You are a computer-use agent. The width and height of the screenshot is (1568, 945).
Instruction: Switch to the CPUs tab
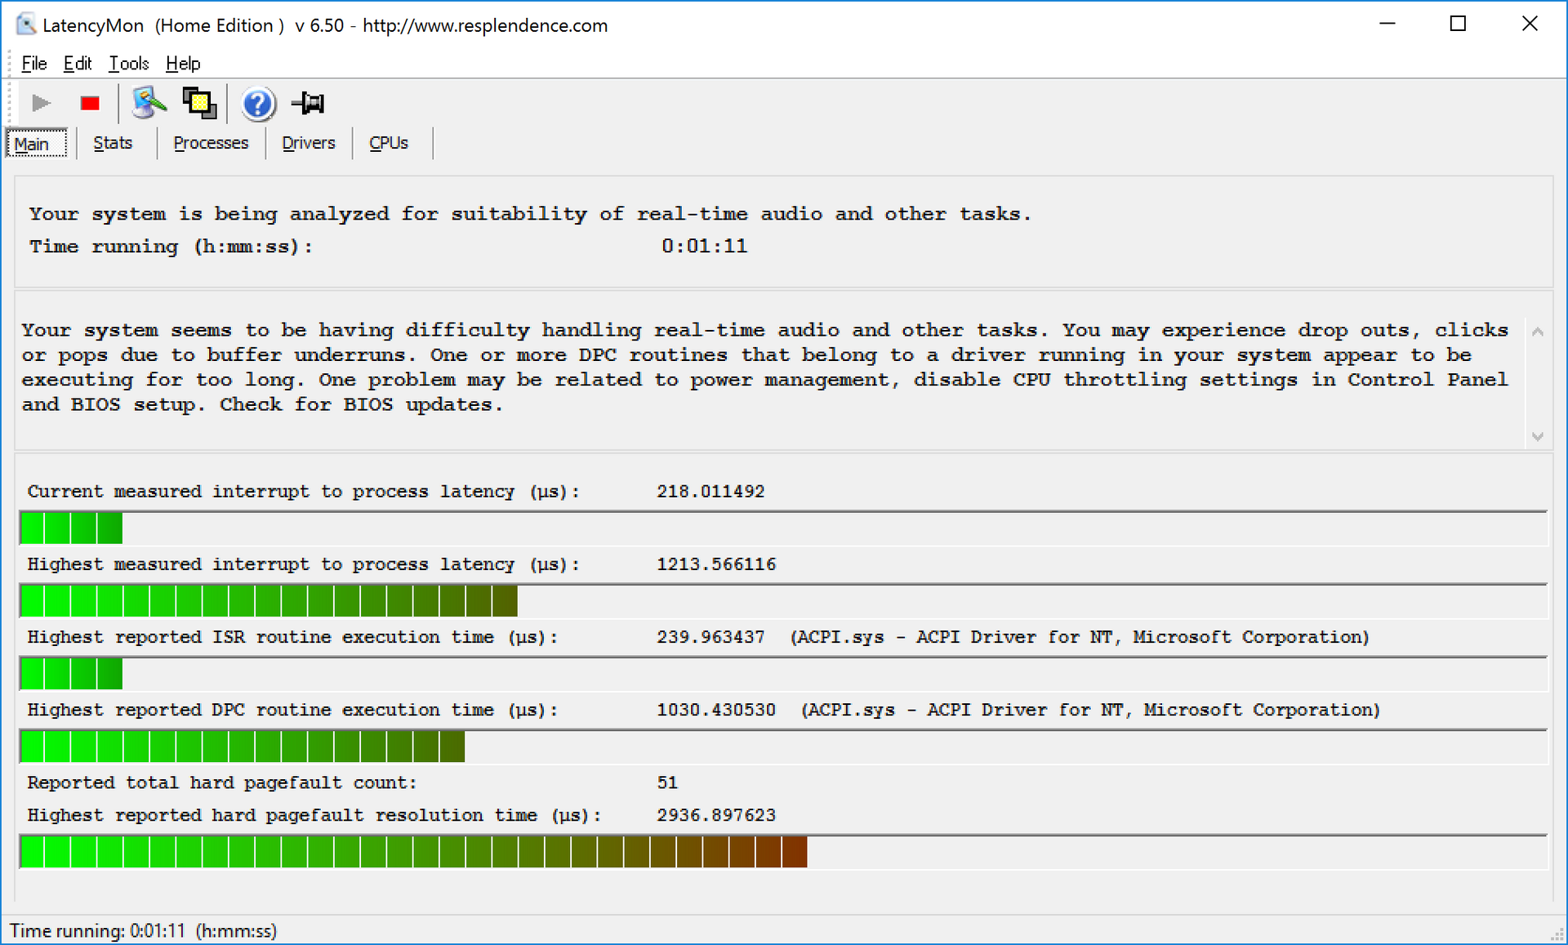point(388,143)
